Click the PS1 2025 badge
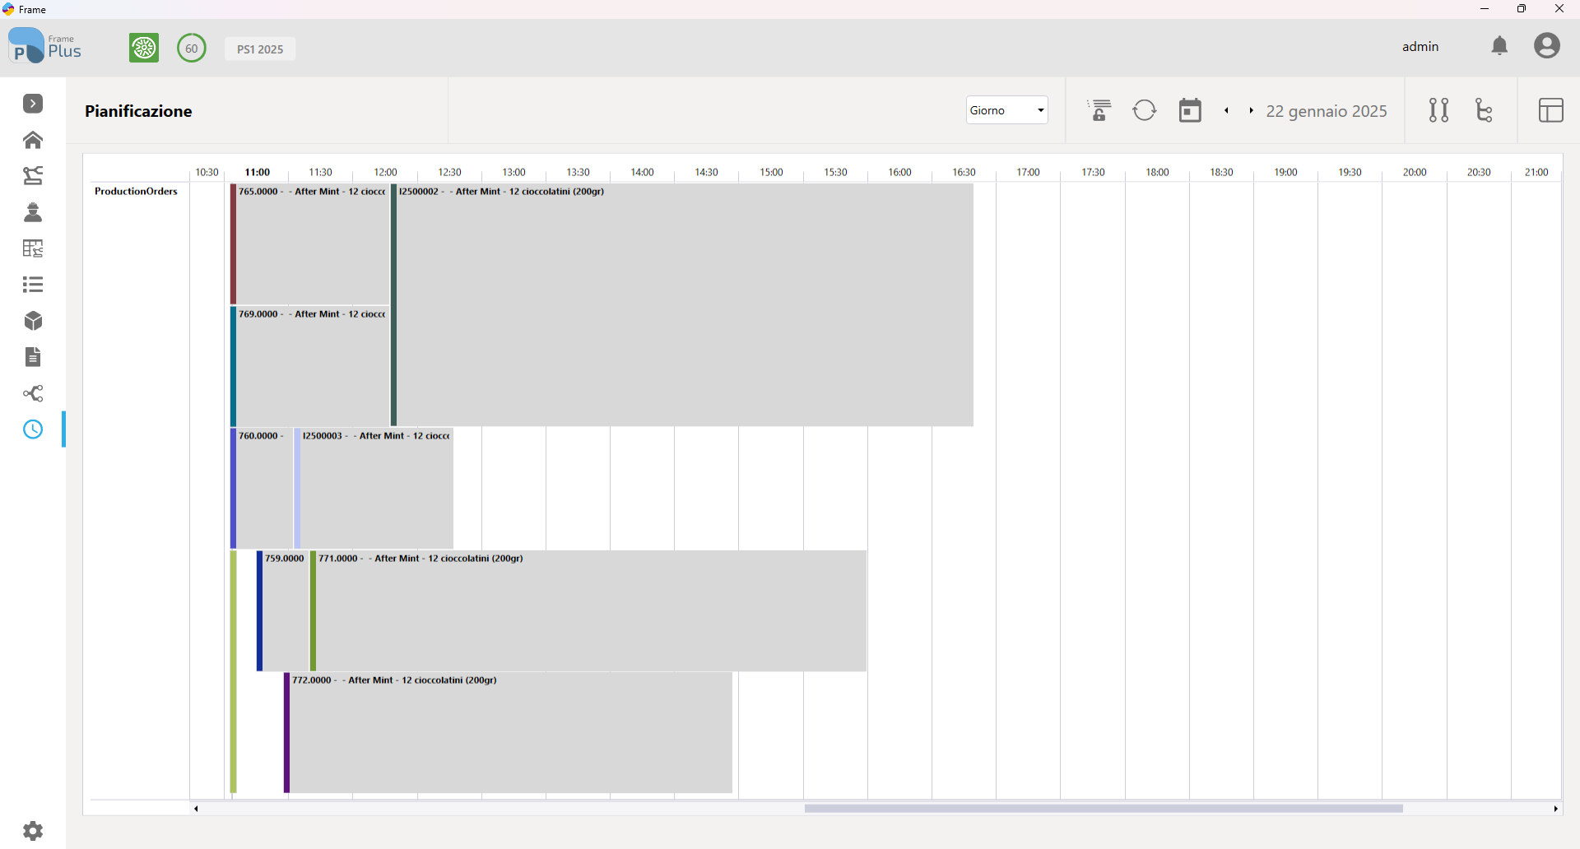The width and height of the screenshot is (1580, 849). point(260,49)
